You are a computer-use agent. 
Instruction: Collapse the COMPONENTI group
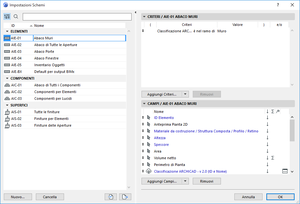pyautogui.click(x=7, y=78)
